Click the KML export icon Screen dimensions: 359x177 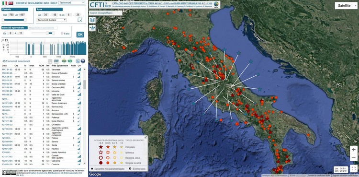[78, 61]
